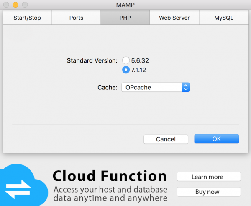Click the Cache label

tap(108, 87)
